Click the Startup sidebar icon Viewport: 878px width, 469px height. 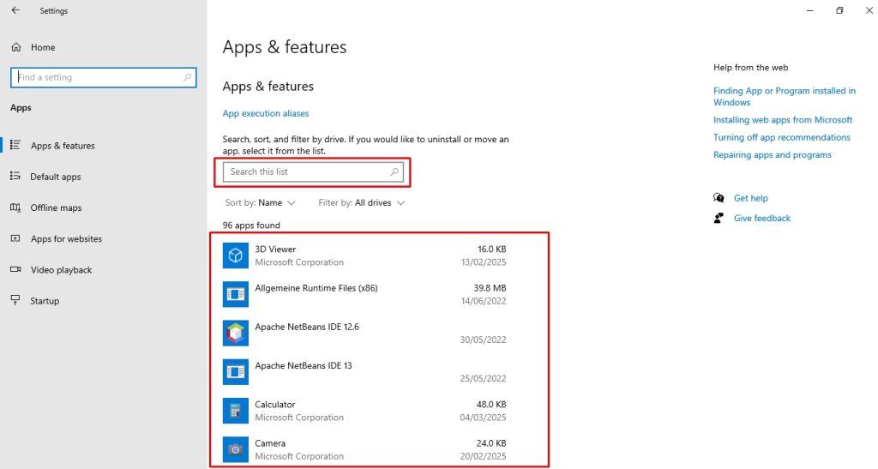point(15,301)
